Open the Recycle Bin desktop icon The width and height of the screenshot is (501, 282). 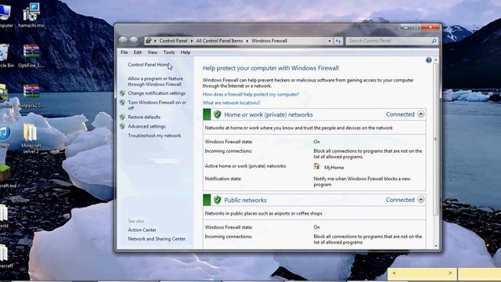[x=5, y=56]
